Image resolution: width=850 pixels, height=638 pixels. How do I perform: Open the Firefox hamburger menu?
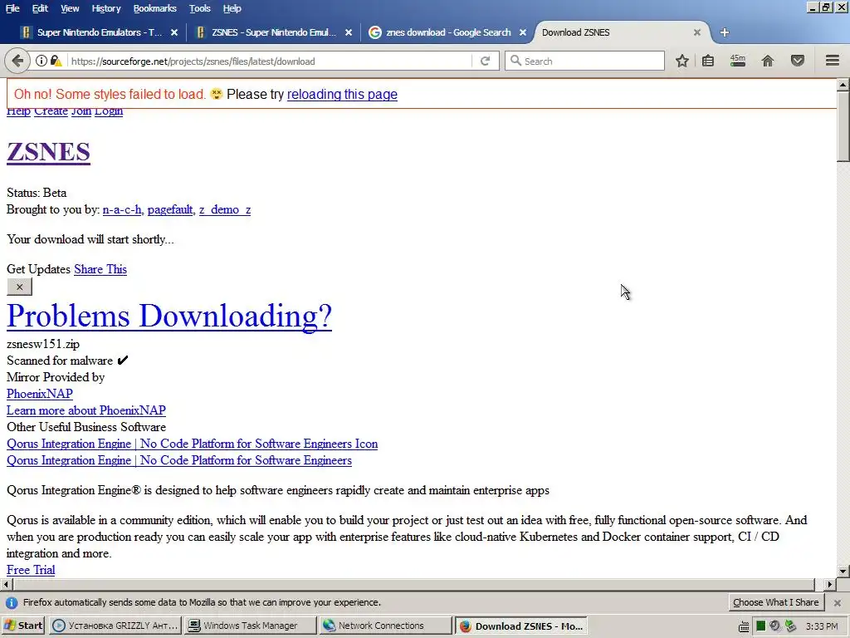coord(833,60)
